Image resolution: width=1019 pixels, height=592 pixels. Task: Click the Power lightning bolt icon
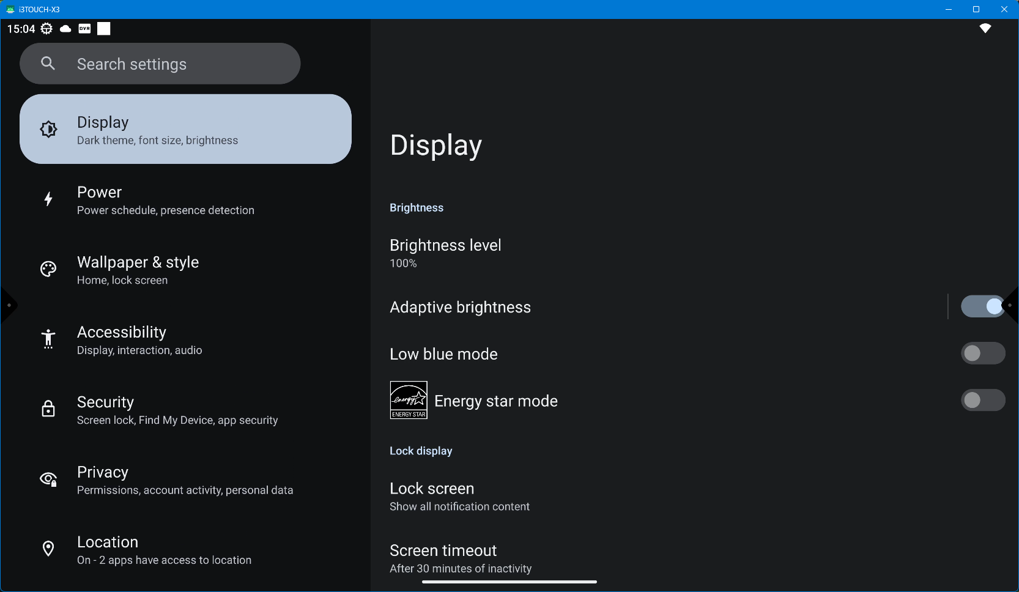(48, 199)
